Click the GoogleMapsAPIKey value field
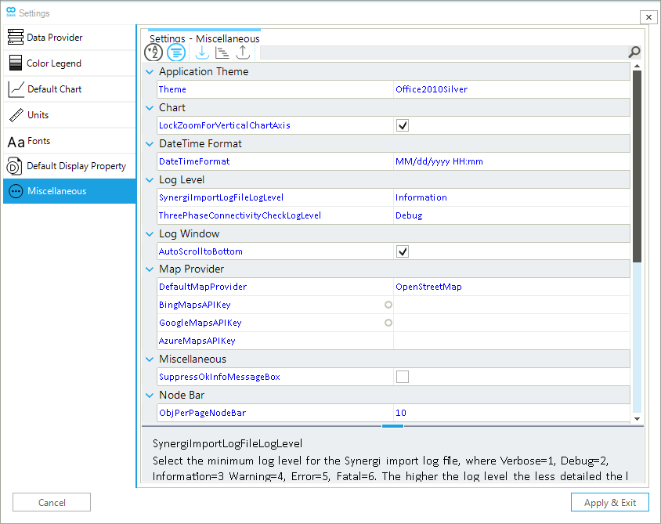Viewport: 661px width, 524px height. [511, 323]
